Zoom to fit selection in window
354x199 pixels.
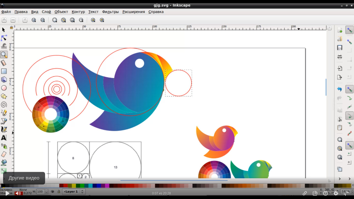[x=55, y=20]
